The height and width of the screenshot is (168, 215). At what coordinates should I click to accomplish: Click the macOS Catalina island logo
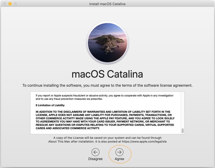[108, 43]
